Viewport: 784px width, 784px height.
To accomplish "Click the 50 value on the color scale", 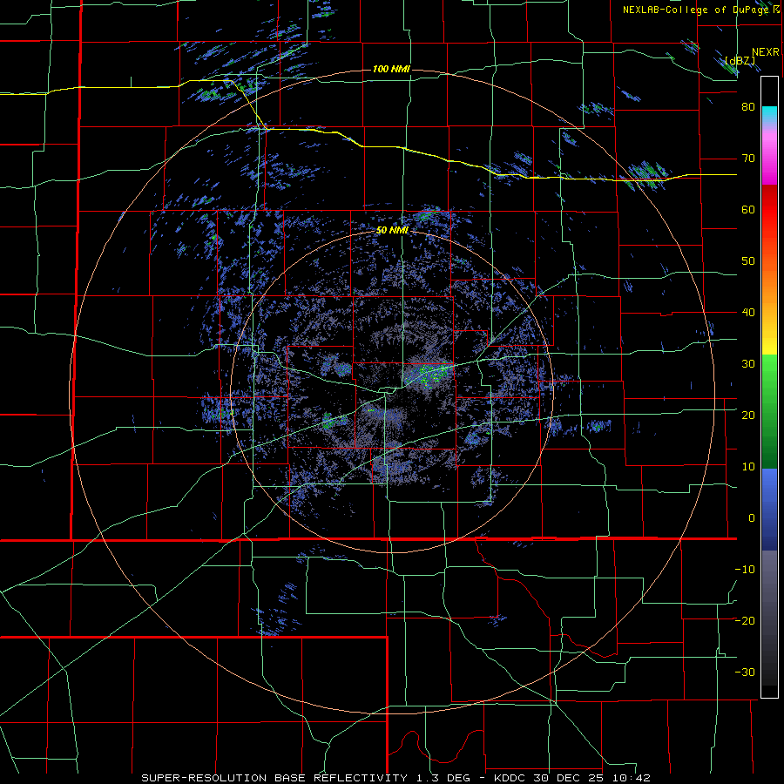I will click(748, 261).
